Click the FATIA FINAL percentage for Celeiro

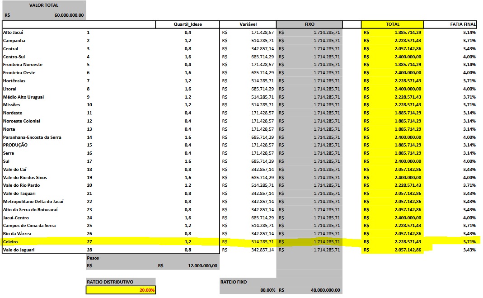tap(469, 242)
